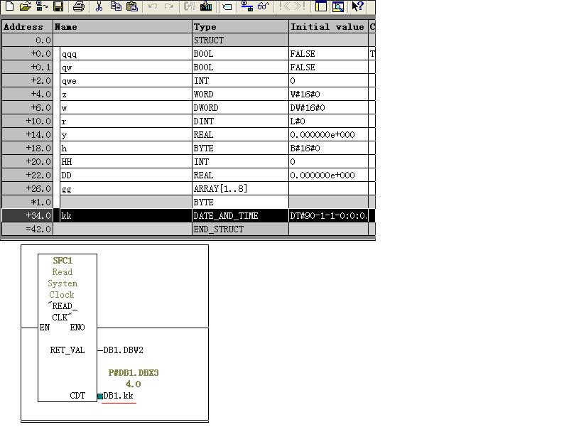Image resolution: width=564 pixels, height=427 pixels.
Task: Click the Undo arrow icon
Action: [153, 6]
